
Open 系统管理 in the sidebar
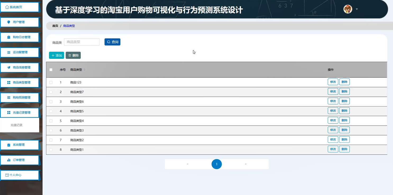20,145
